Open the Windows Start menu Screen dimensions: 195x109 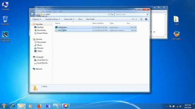[x=4, y=106]
